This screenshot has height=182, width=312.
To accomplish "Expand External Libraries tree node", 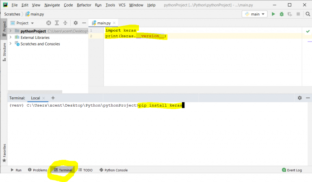I will pyautogui.click(x=11, y=37).
